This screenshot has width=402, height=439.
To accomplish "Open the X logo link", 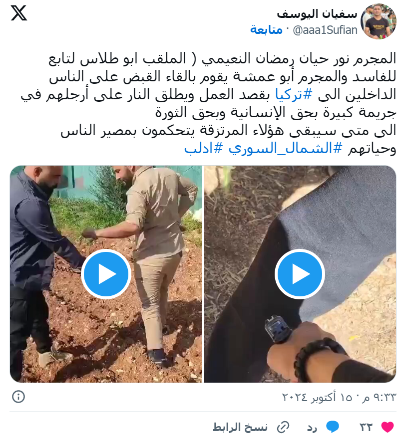I will point(19,13).
